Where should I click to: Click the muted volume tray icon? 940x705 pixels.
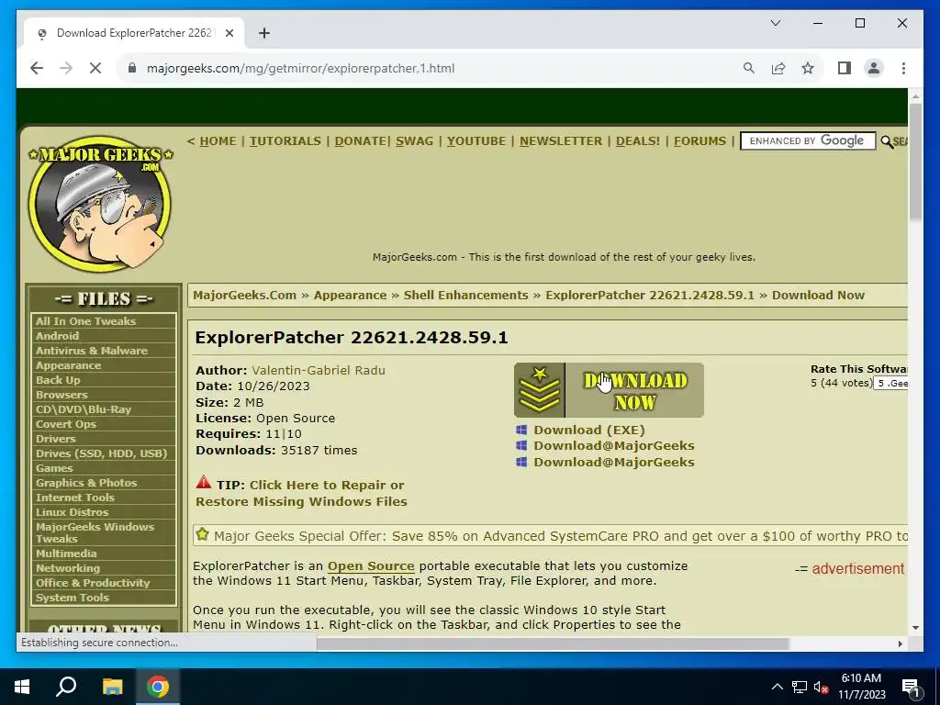point(822,687)
